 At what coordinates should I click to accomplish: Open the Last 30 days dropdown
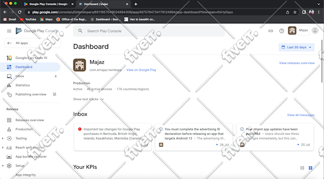pos(296,47)
